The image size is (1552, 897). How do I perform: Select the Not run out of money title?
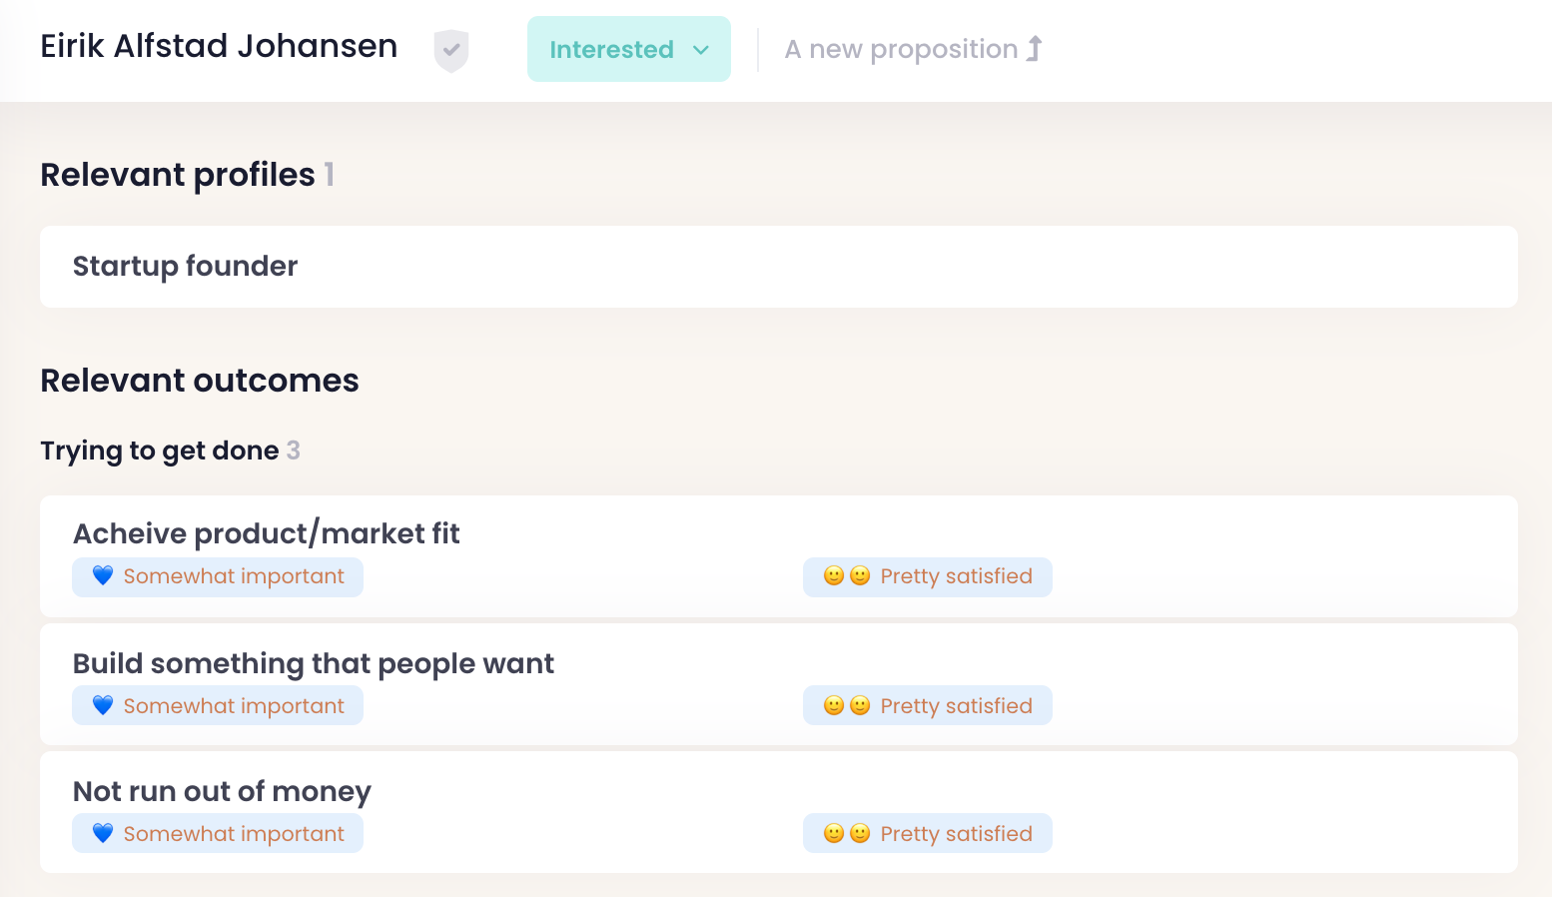pyautogui.click(x=222, y=791)
